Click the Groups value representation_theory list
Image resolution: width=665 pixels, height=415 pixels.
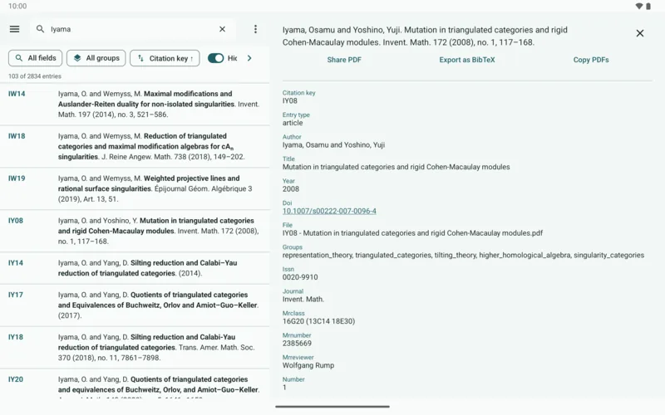tap(463, 255)
